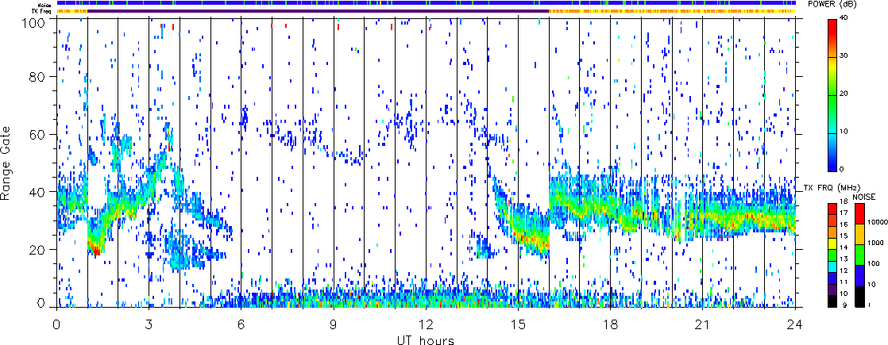The width and height of the screenshot is (888, 345).
Task: Select the 18 tick on the UT hours axis
Action: click(x=611, y=324)
